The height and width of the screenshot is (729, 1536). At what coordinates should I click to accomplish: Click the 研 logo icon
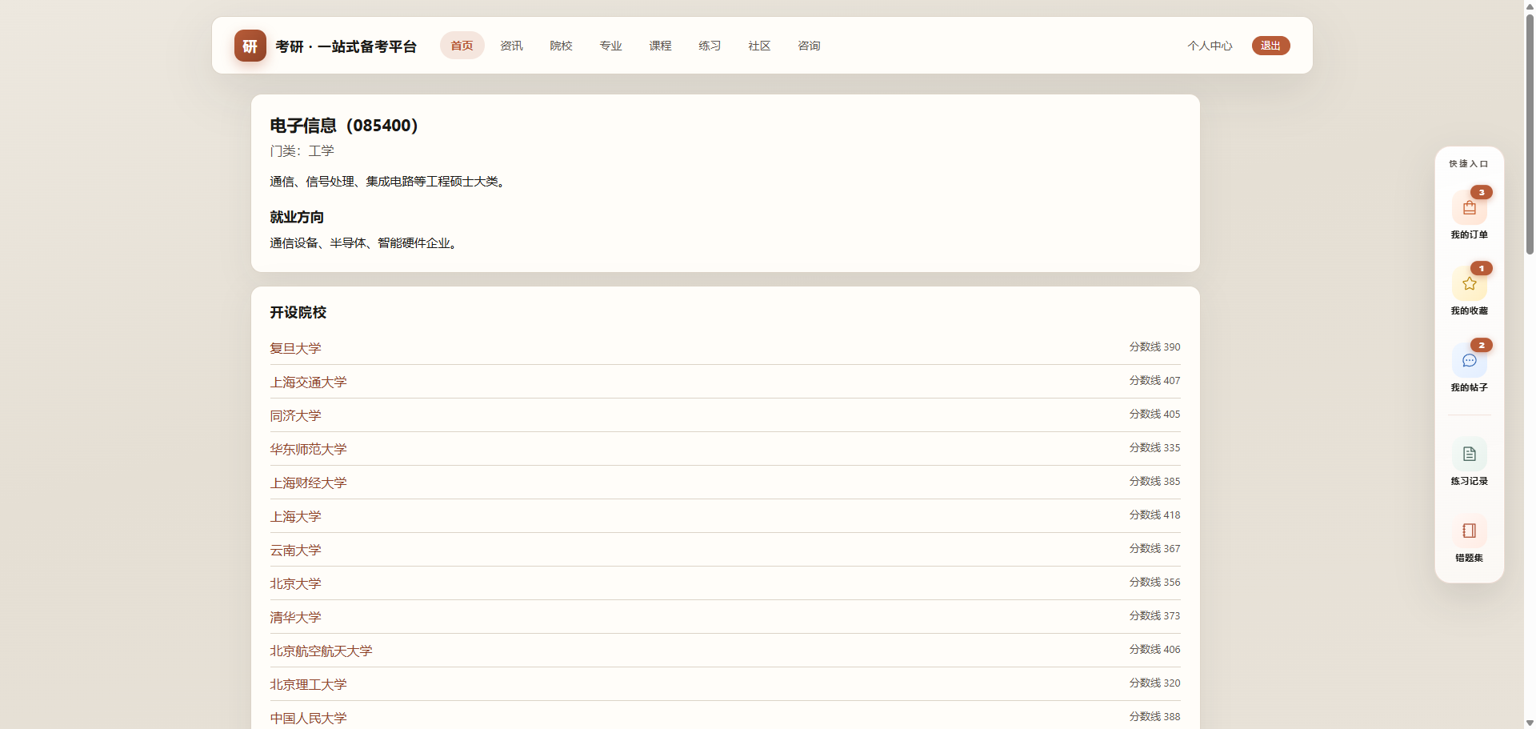250,46
